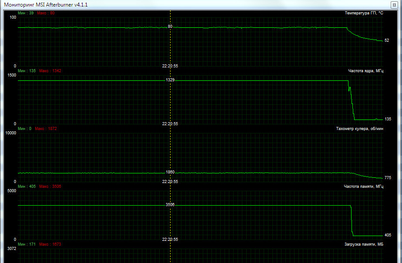Click the 'Мин : 405' memory clock minimum
The image size is (402, 263).
(x=27, y=186)
